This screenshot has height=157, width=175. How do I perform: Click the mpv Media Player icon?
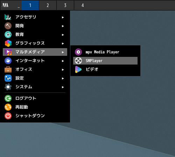(x=78, y=52)
